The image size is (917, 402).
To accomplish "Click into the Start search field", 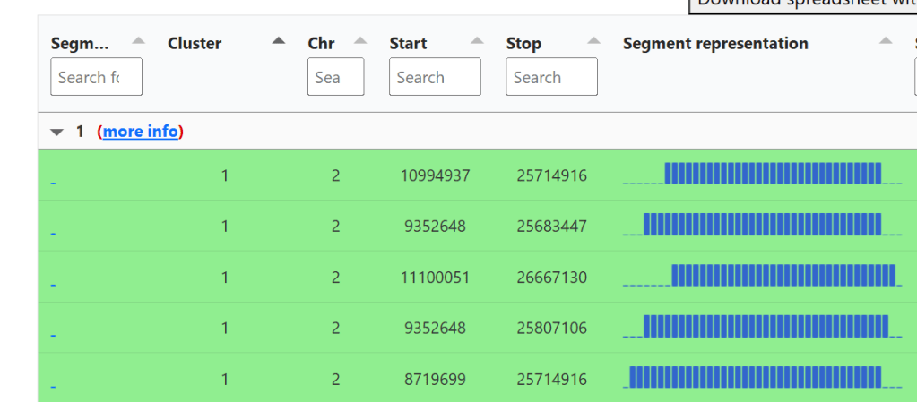I will (x=435, y=77).
